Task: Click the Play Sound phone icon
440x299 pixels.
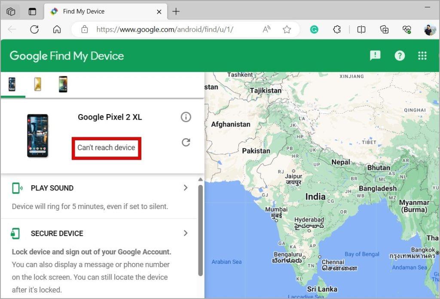Action: 17,188
